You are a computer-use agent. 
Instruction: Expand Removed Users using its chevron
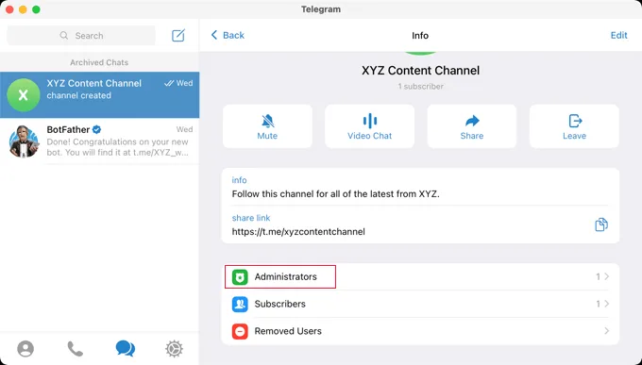pyautogui.click(x=607, y=331)
